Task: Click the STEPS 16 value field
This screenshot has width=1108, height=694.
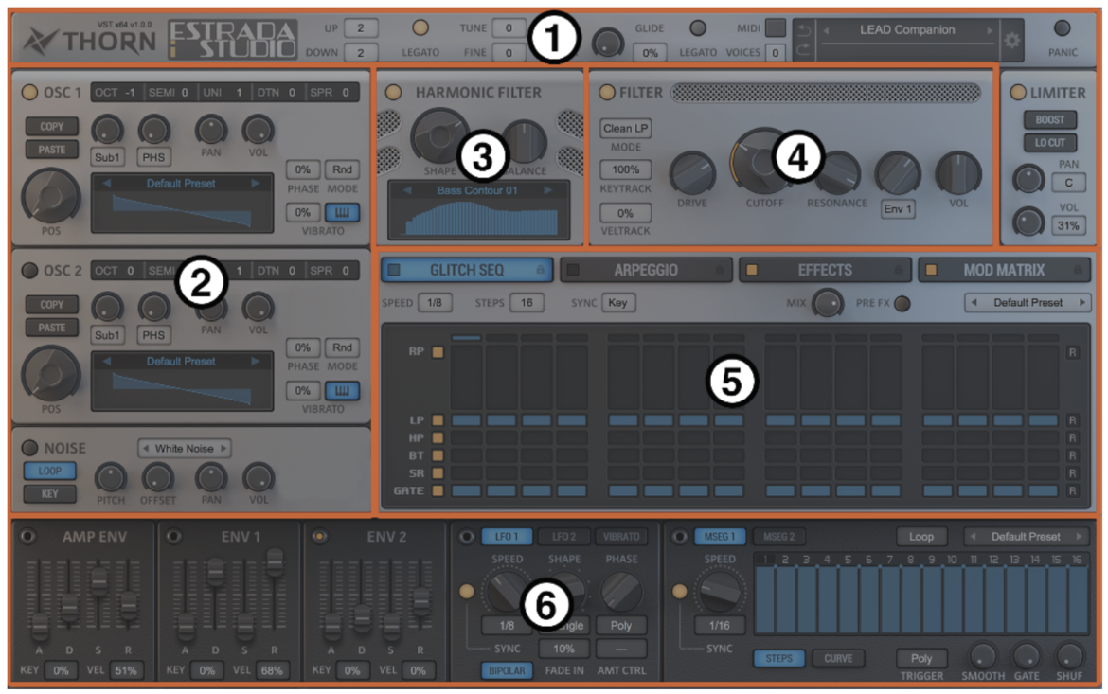Action: tap(527, 302)
